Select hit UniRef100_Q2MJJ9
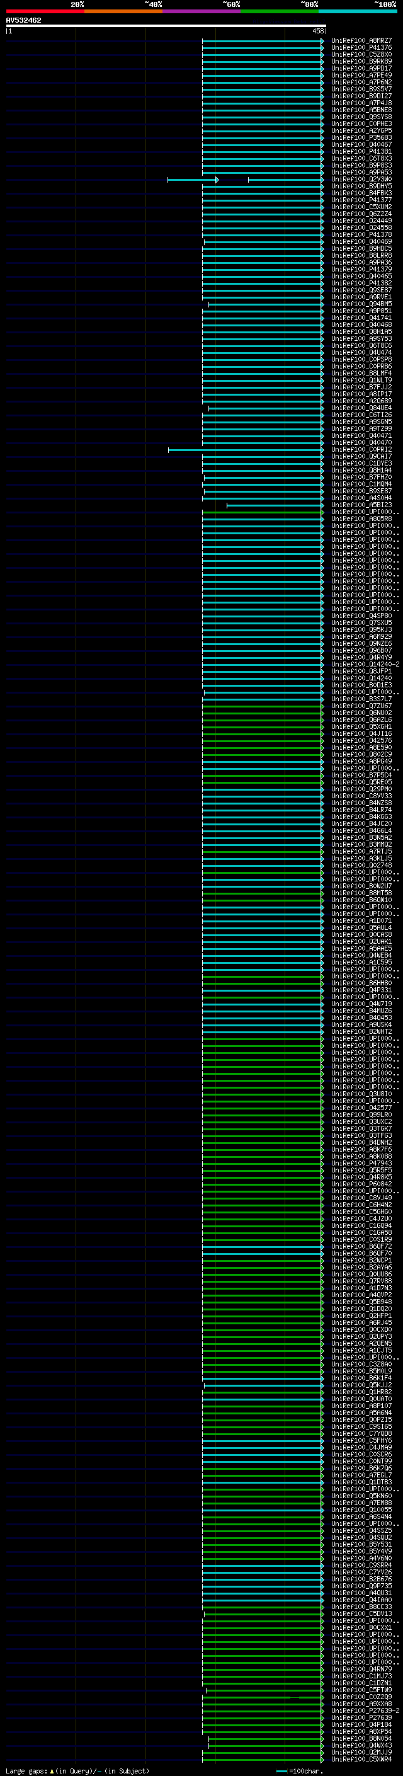The width and height of the screenshot is (403, 1776). (x=361, y=1752)
